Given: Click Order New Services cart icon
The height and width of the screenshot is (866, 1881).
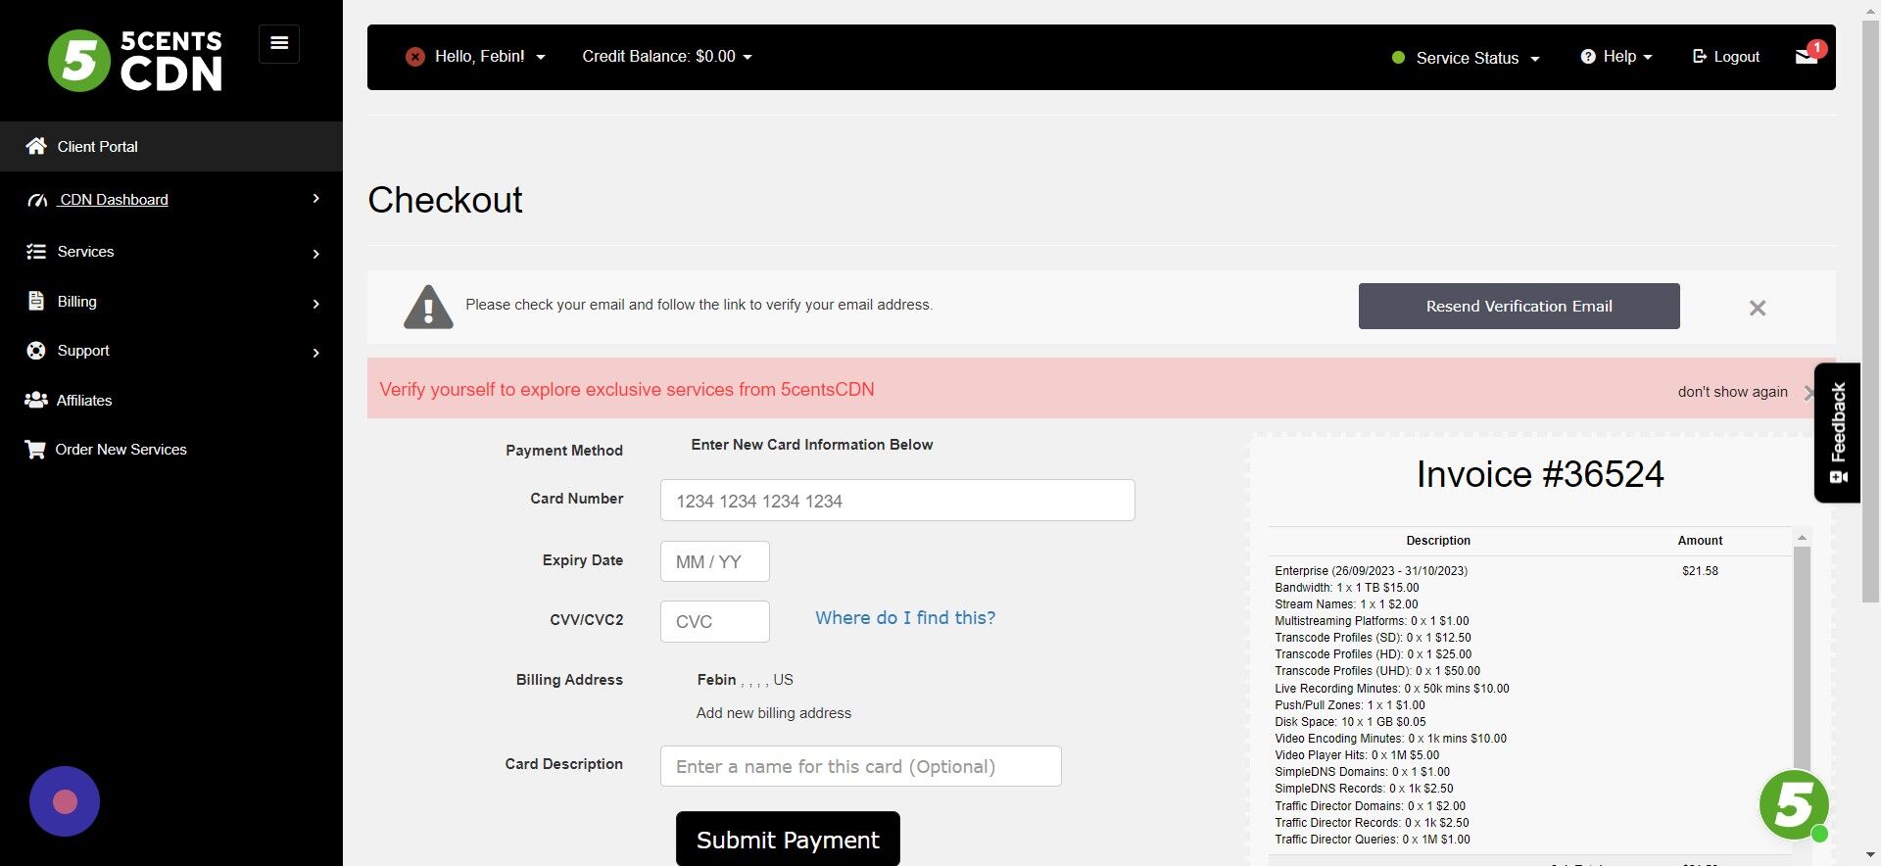Looking at the screenshot, I should coord(35,450).
